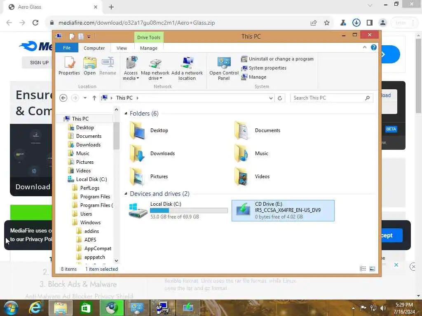This screenshot has height=316, width=422.
Task: Open the address bar history dropdown
Action: click(271, 98)
